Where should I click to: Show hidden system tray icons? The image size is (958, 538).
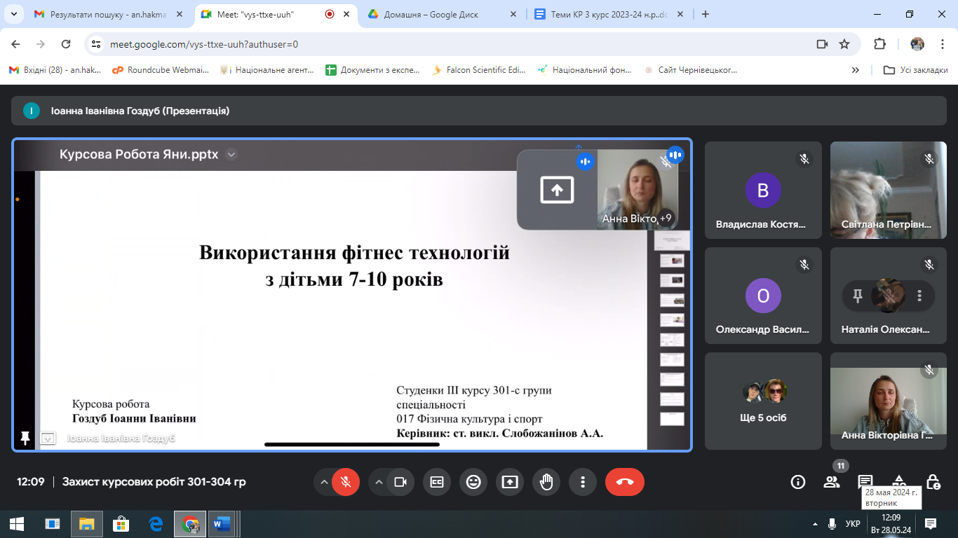[x=815, y=524]
